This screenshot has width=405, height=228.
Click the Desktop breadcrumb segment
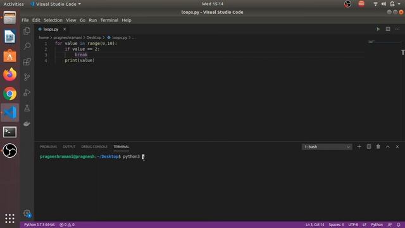(x=94, y=37)
